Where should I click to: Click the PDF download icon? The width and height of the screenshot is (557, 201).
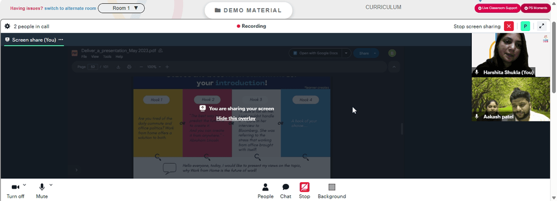pos(118,67)
